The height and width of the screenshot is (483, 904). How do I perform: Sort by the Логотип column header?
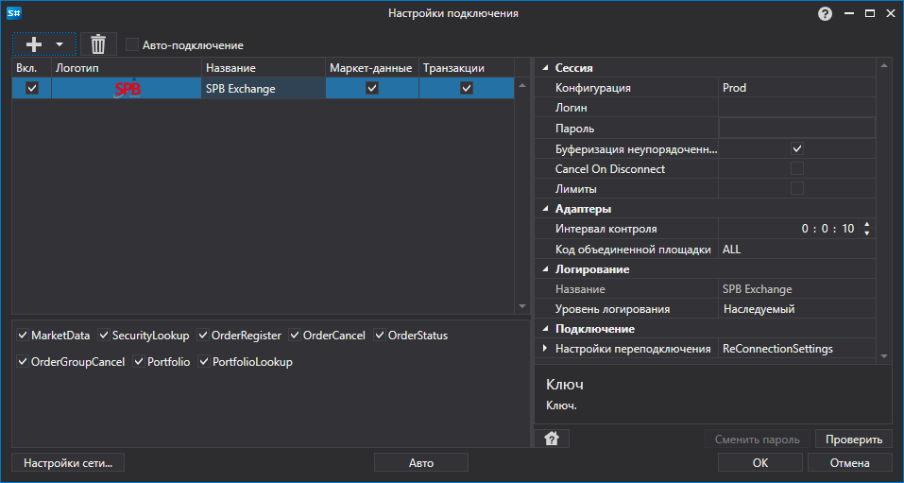(127, 67)
